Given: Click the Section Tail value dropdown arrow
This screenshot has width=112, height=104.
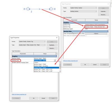Looking at the screenshot, I should [55, 61].
